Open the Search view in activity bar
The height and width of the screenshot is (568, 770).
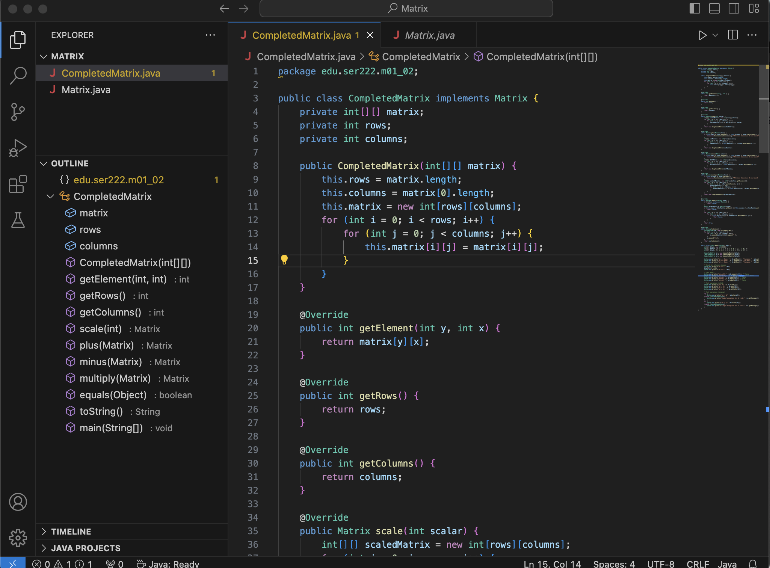tap(18, 75)
